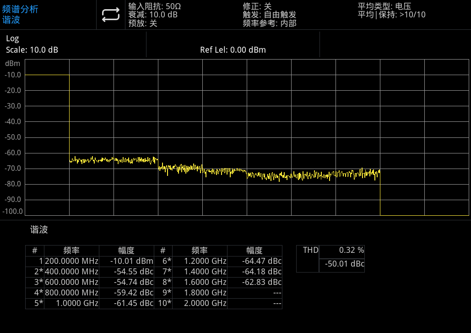Image resolution: width=471 pixels, height=333 pixels.
Task: Click the 谐波 results table title
Action: 39,230
